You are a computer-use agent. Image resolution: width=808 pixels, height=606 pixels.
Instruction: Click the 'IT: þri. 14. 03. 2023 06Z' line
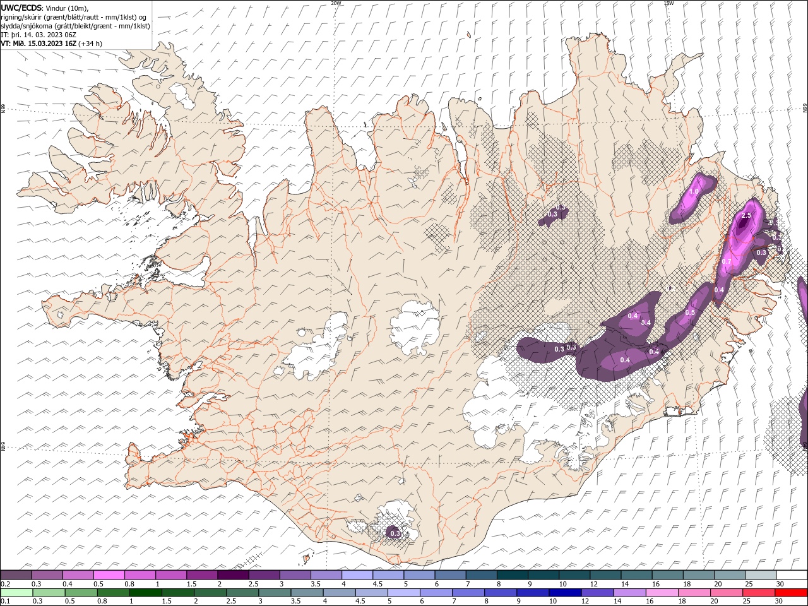39,35
